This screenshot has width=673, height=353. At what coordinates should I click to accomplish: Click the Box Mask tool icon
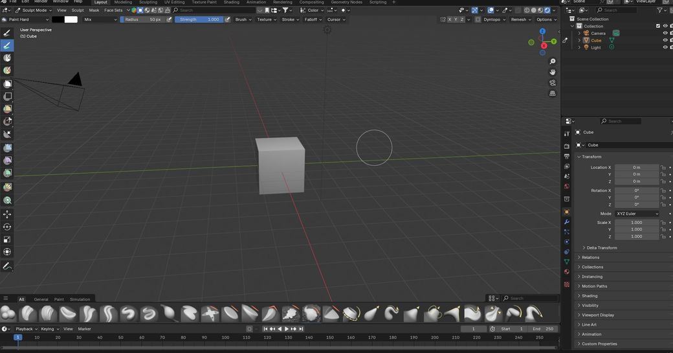8,84
